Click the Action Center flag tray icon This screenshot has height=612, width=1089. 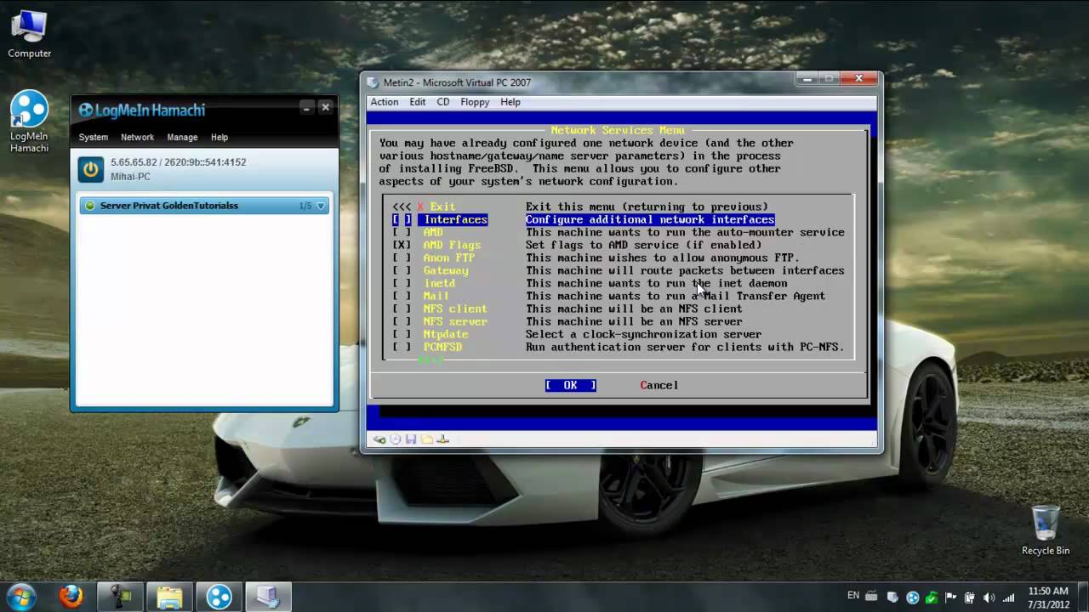(x=950, y=597)
